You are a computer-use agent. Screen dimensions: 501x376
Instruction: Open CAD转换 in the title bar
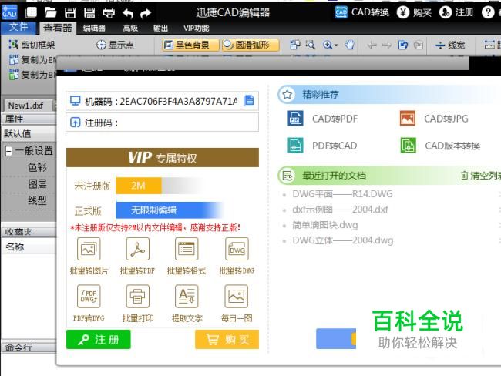(x=361, y=12)
